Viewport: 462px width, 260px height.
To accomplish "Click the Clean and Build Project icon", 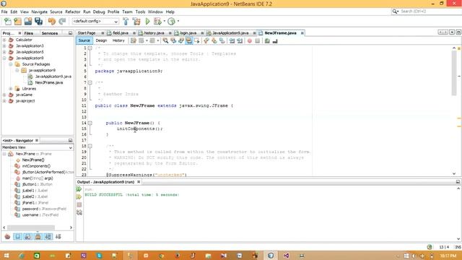I will (x=136, y=21).
